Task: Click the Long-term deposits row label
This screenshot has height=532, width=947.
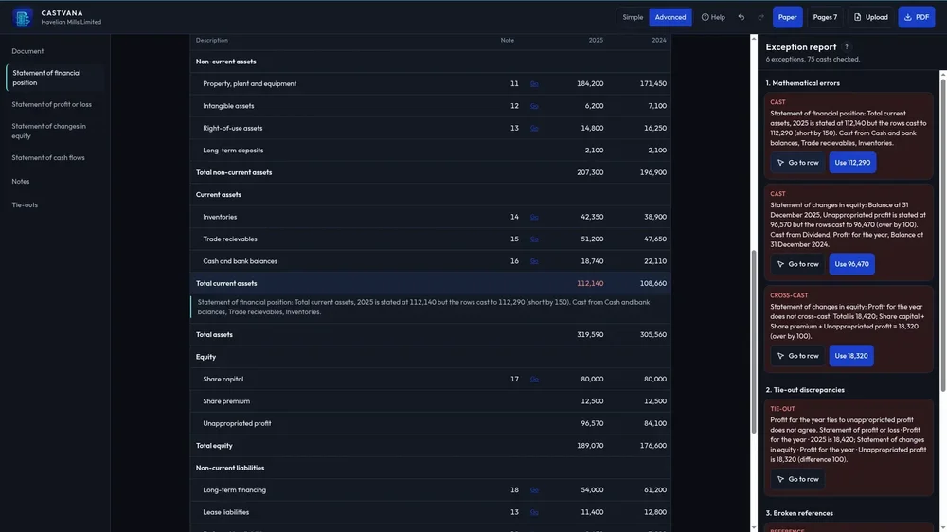Action: tap(233, 151)
